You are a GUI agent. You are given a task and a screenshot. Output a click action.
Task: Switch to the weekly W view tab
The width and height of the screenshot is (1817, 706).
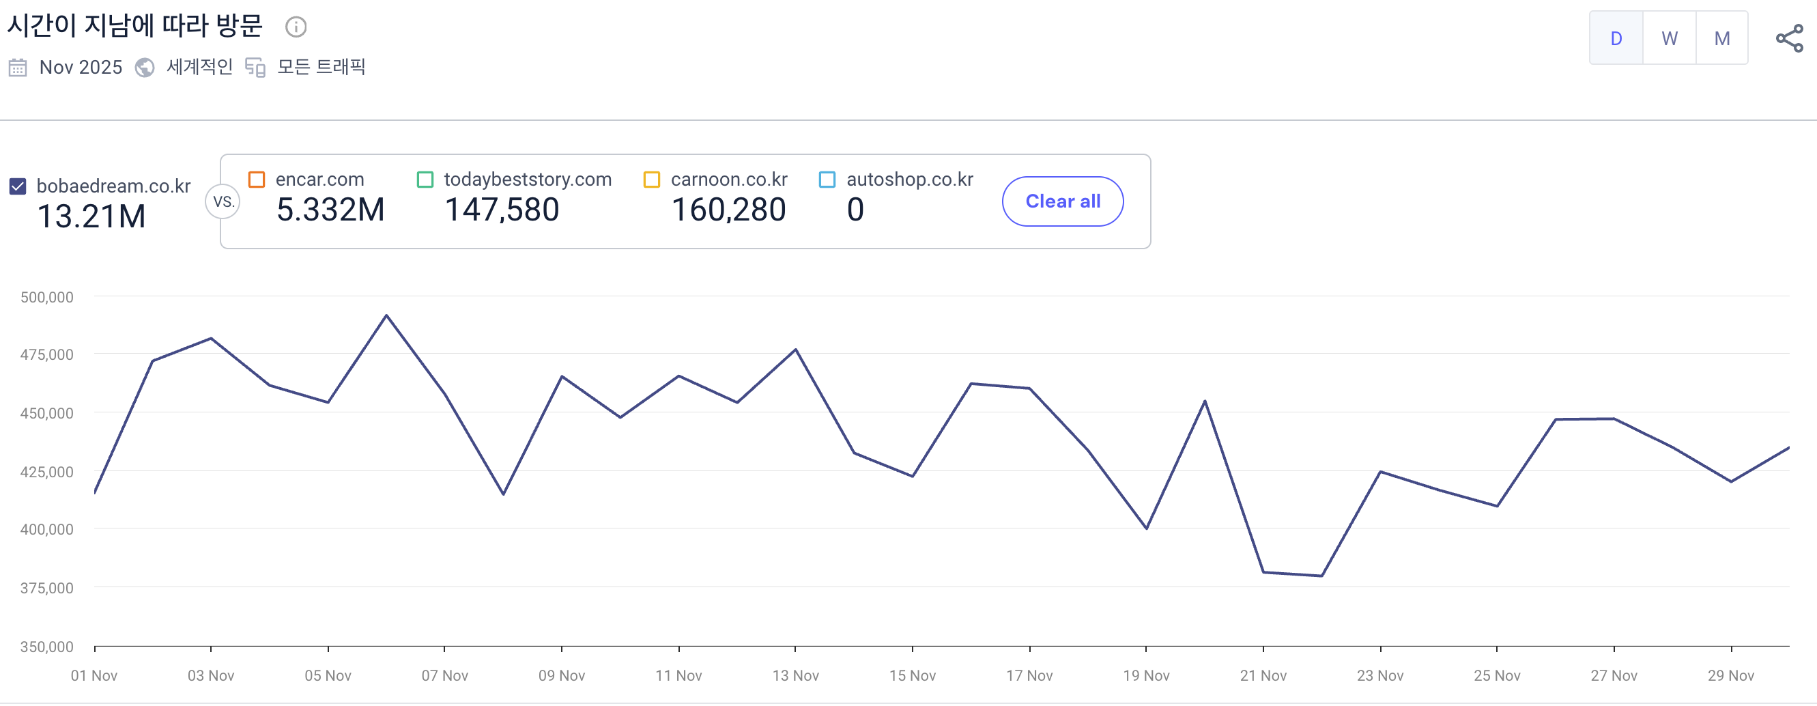click(x=1669, y=38)
